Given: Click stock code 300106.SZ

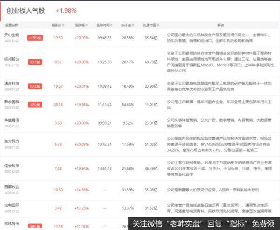Looking at the screenshot, I should (x=12, y=193).
